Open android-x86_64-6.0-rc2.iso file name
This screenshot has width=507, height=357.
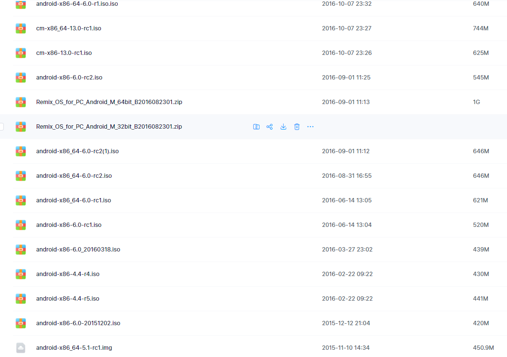pos(74,175)
